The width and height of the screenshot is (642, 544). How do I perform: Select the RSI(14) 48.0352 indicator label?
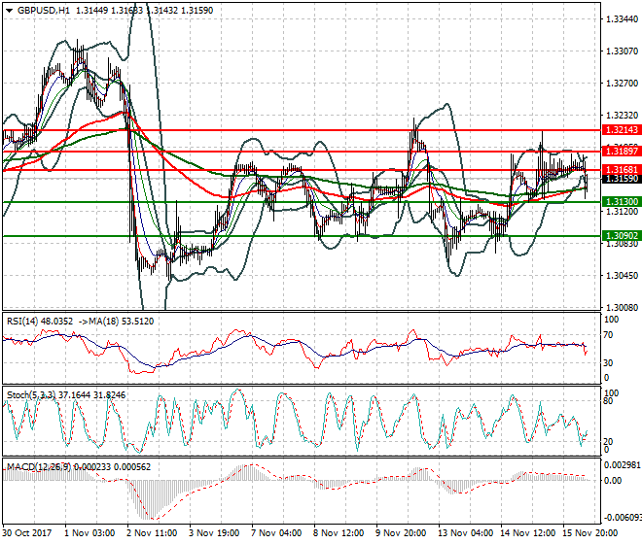tap(40, 322)
